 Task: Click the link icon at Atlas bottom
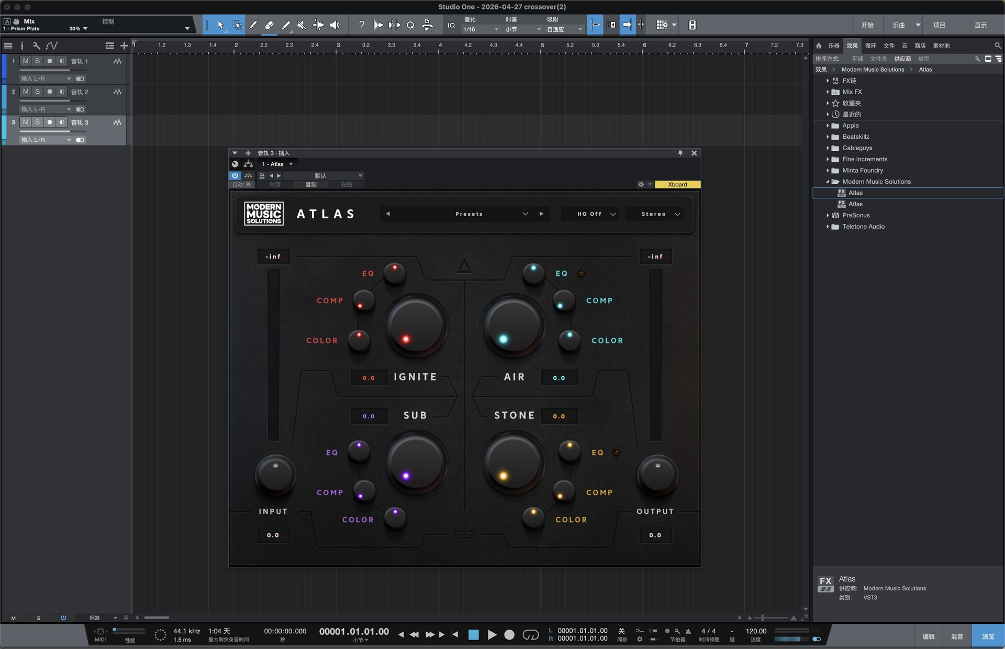pyautogui.click(x=464, y=534)
